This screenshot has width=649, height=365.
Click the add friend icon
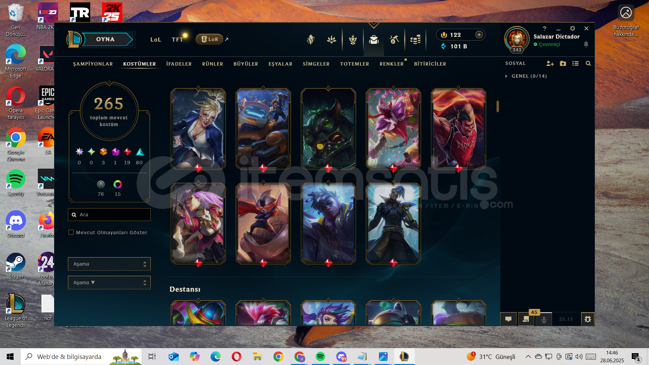(550, 64)
